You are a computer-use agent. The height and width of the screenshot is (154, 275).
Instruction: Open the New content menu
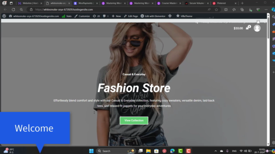click(x=116, y=16)
